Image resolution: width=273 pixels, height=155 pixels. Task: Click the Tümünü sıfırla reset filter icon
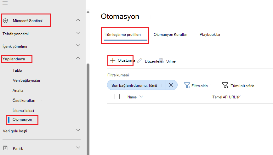pyautogui.click(x=225, y=85)
